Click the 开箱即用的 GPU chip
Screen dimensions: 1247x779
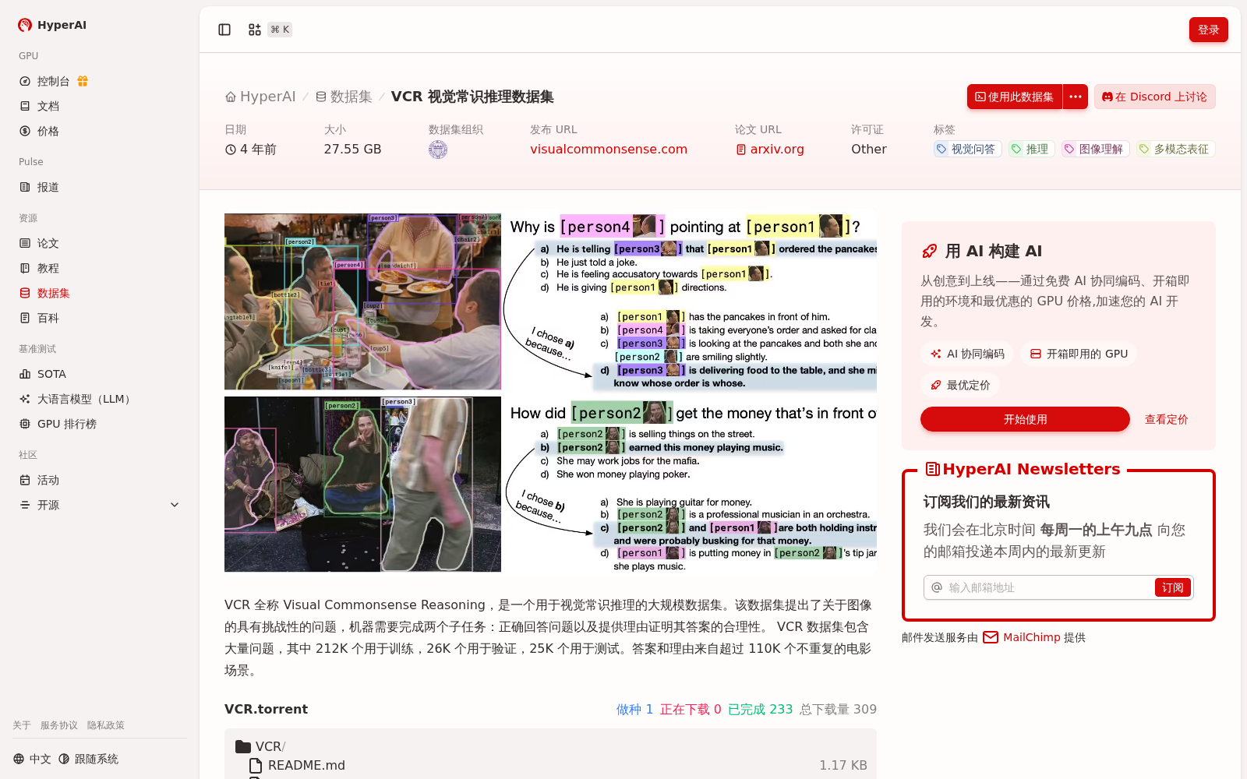1079,354
